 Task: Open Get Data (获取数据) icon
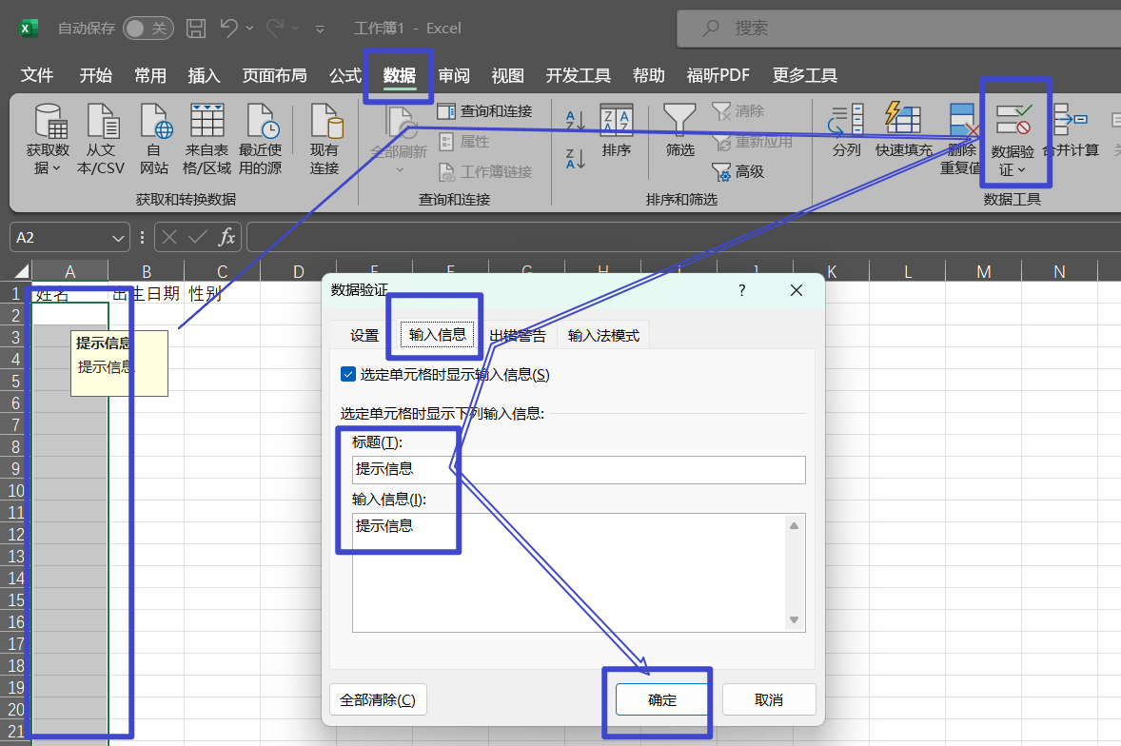coord(48,124)
